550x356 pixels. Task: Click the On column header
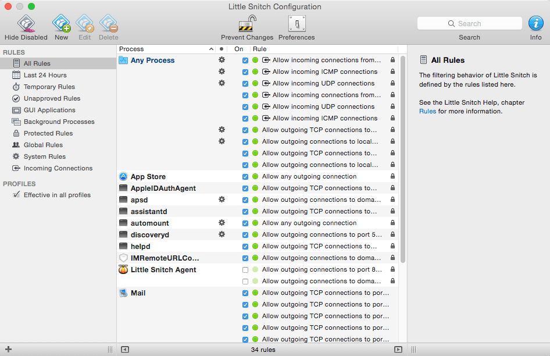point(239,49)
